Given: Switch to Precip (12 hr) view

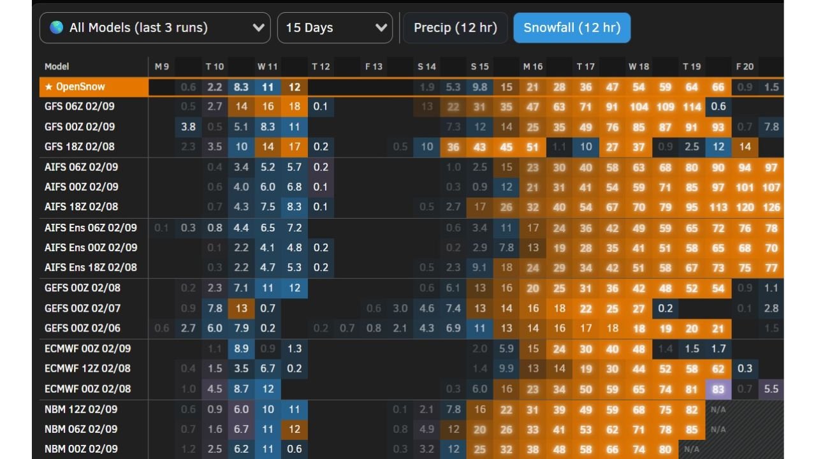Looking at the screenshot, I should pyautogui.click(x=455, y=28).
